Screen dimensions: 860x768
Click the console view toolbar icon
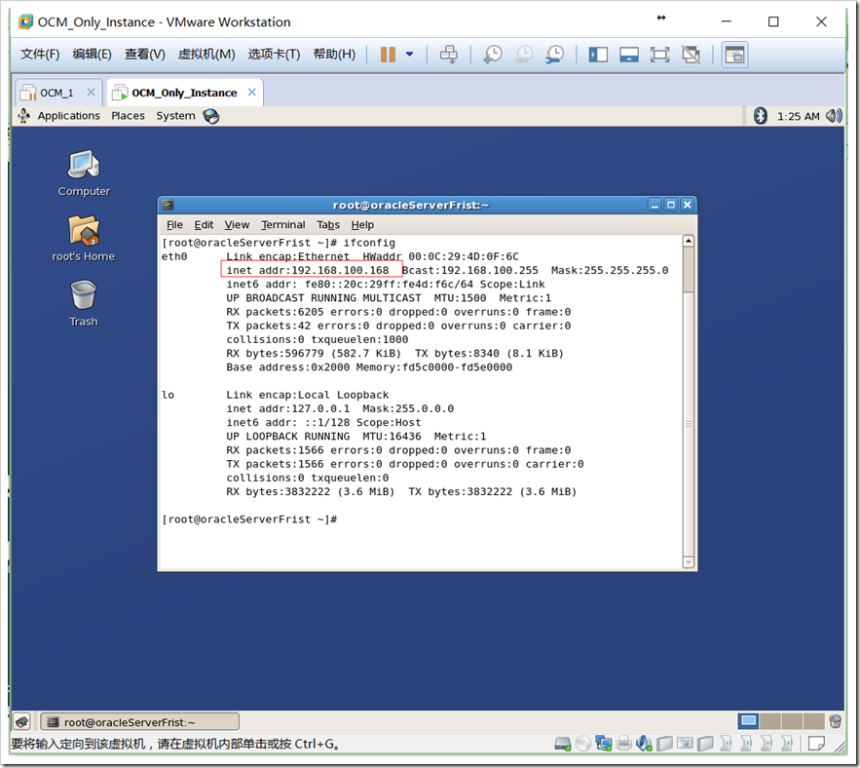734,55
